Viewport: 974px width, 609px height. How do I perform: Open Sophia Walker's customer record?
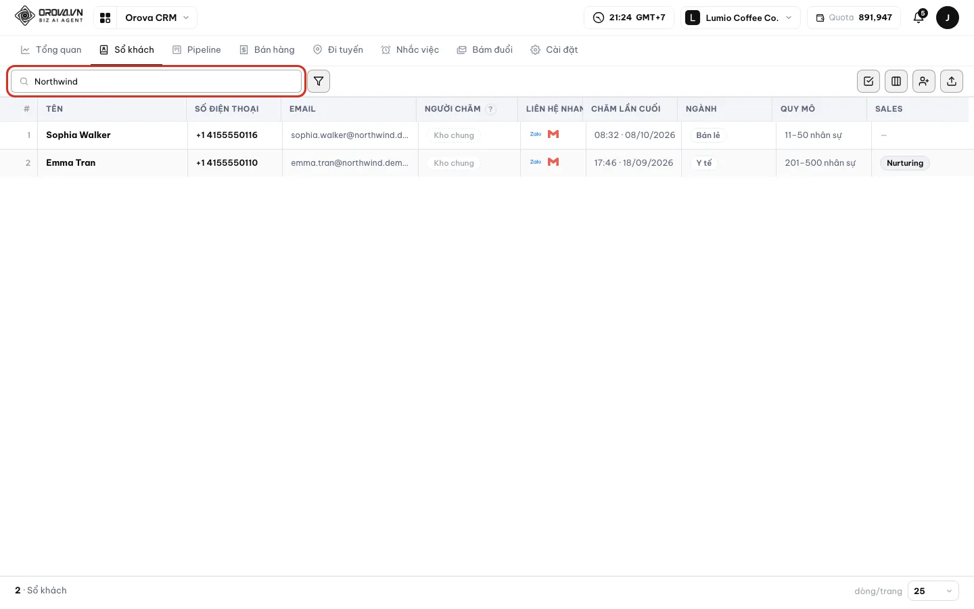(x=78, y=135)
